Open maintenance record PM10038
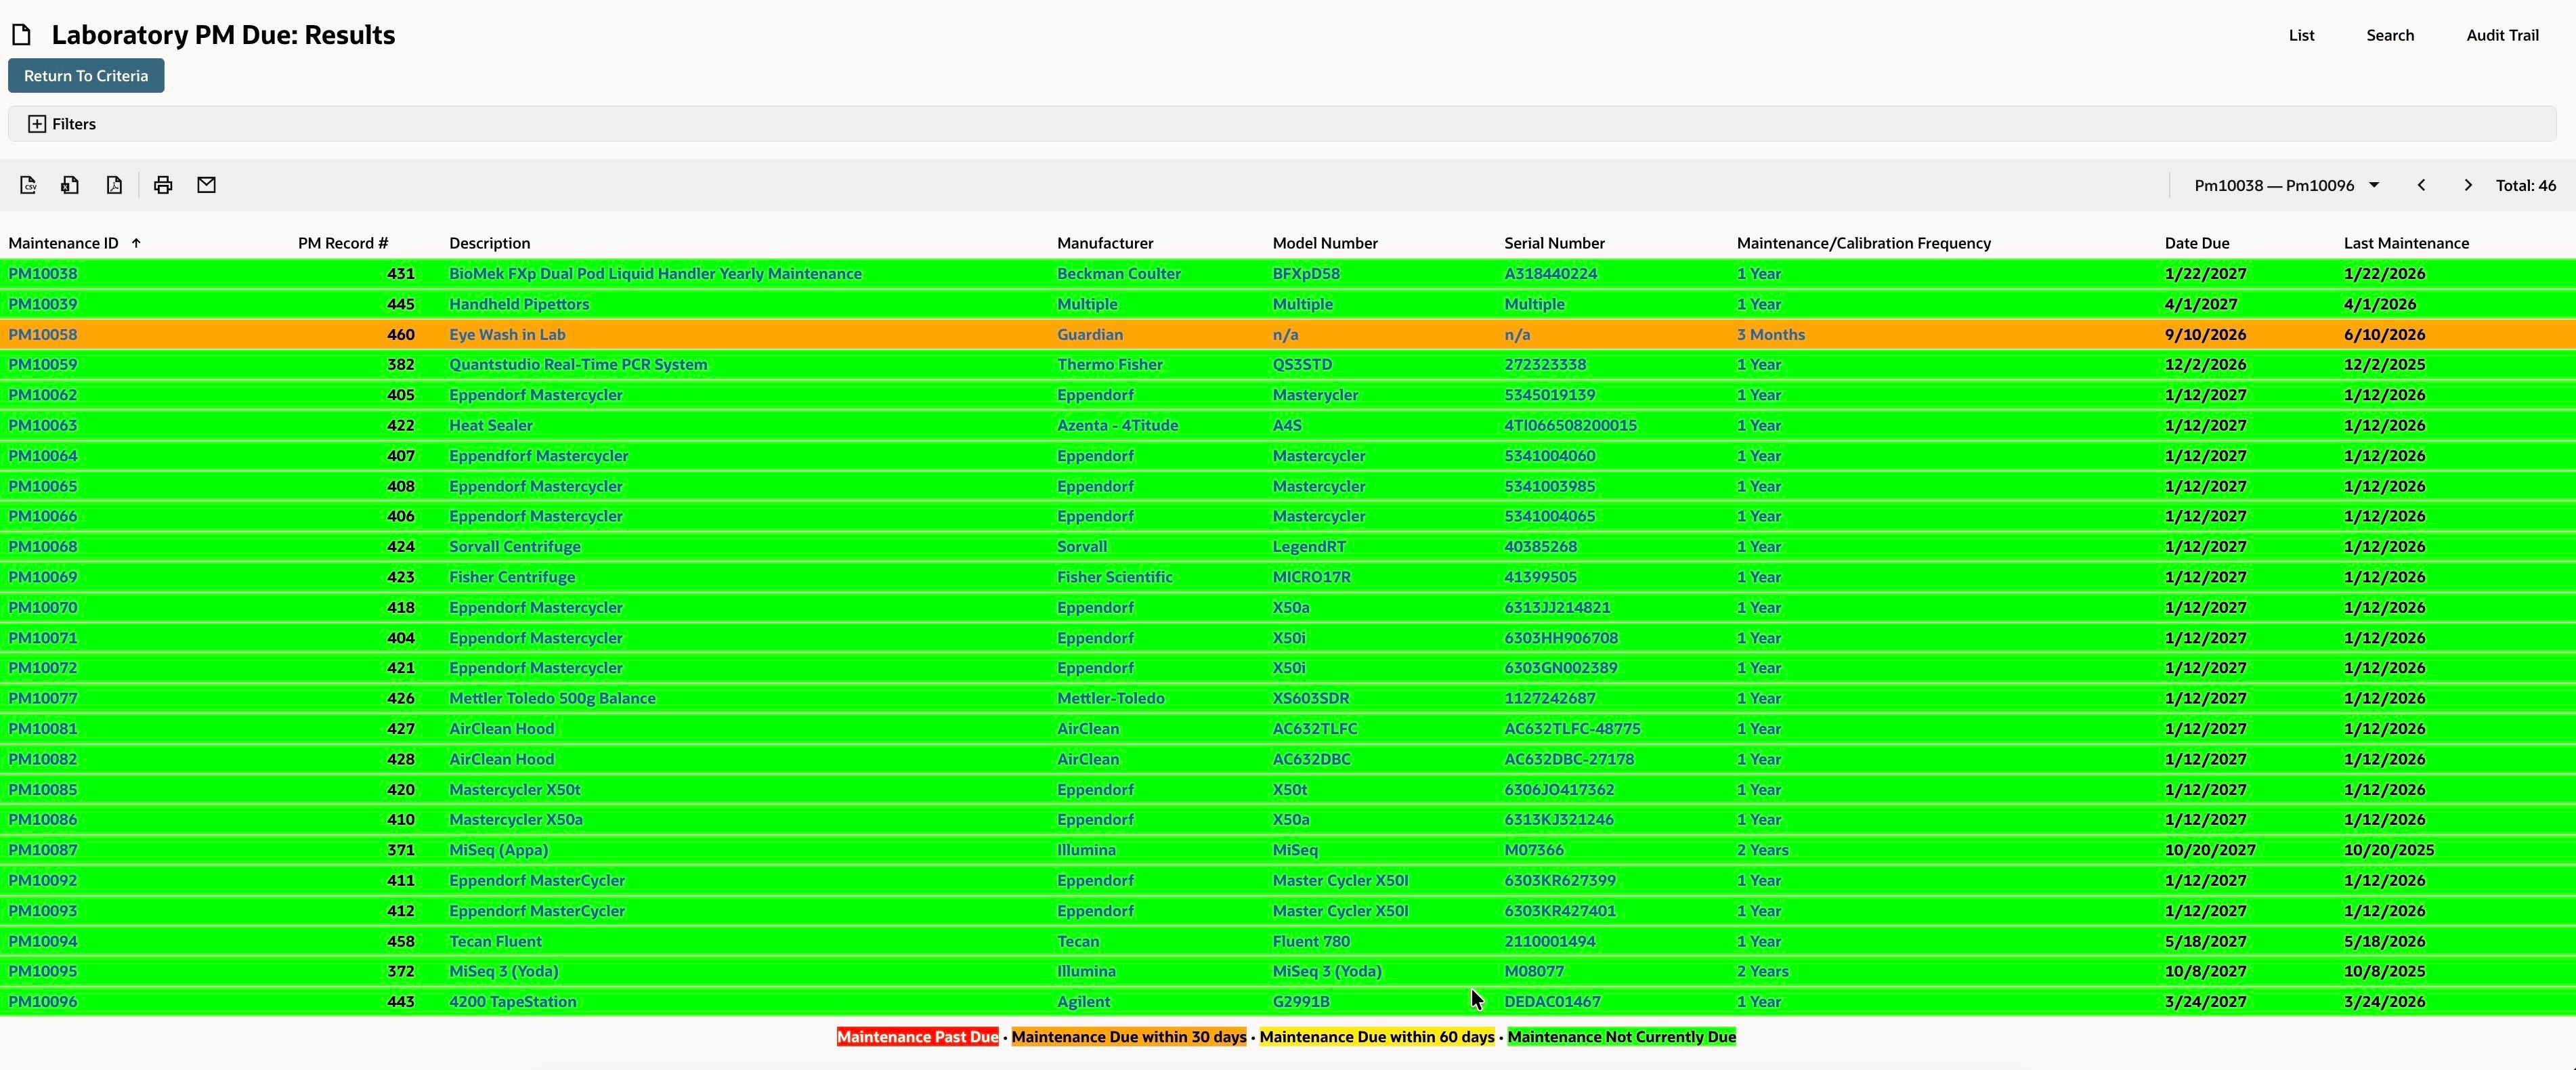The image size is (2576, 1070). pos(43,274)
